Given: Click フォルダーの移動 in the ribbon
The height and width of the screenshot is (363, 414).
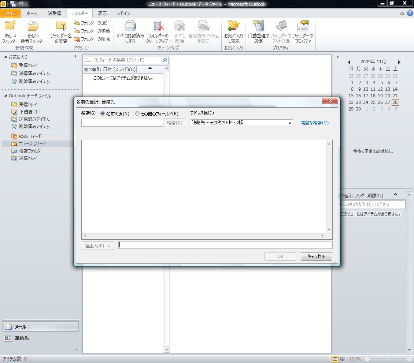Looking at the screenshot, I should point(92,31).
